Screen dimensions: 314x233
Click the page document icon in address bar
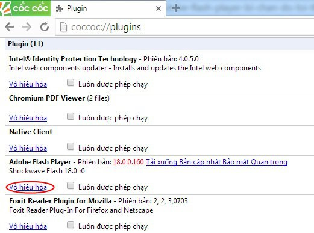tap(63, 27)
